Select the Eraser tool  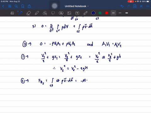pos(29,13)
